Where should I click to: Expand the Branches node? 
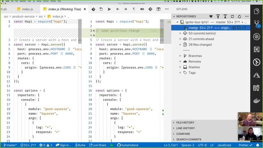coord(180,56)
